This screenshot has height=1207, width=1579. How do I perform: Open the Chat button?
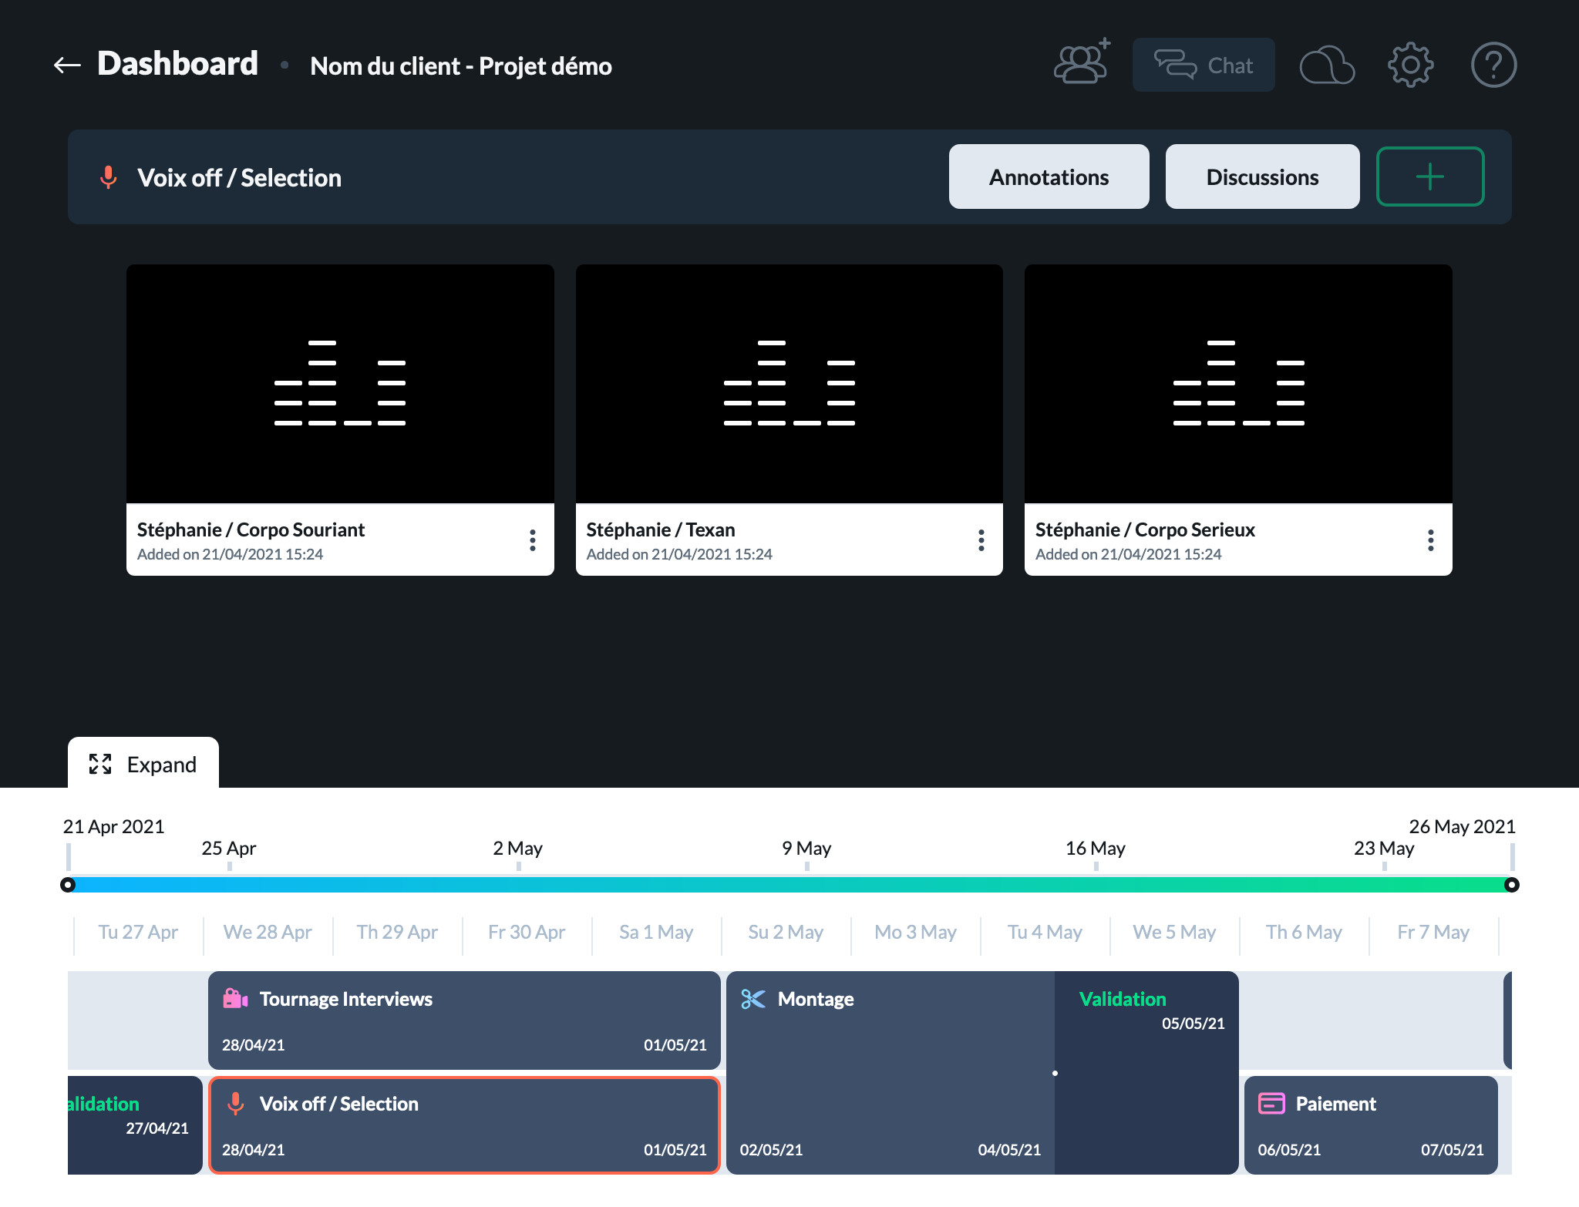[1203, 65]
